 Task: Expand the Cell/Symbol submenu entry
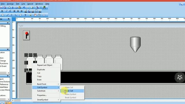[x=46, y=87]
